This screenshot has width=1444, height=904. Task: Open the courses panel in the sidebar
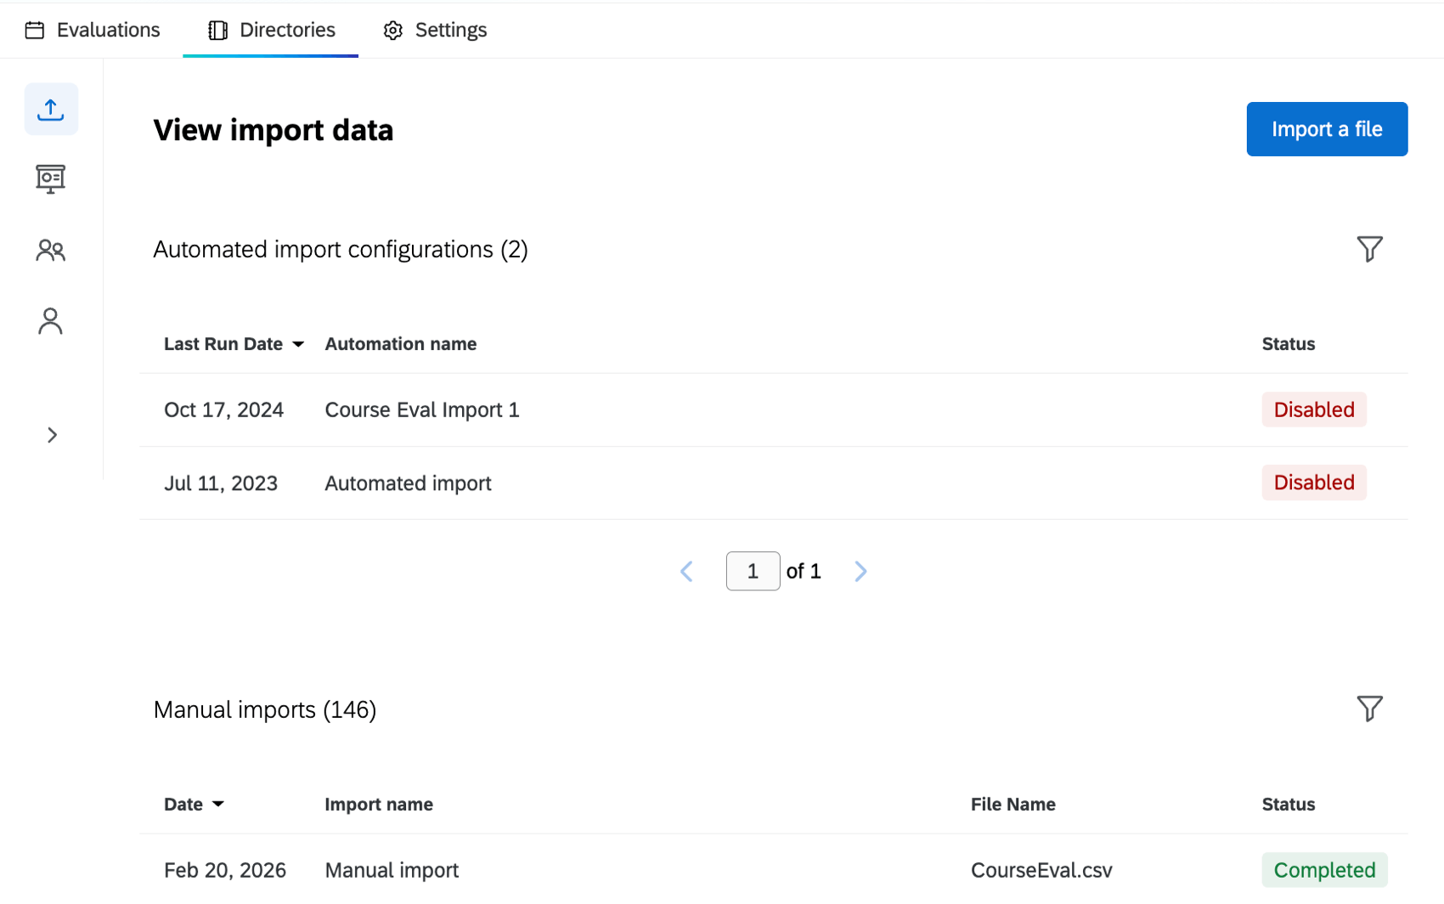coord(51,179)
